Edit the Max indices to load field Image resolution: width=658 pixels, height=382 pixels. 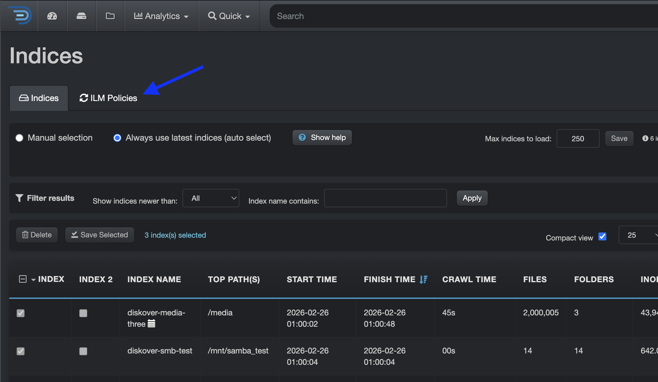click(x=578, y=138)
